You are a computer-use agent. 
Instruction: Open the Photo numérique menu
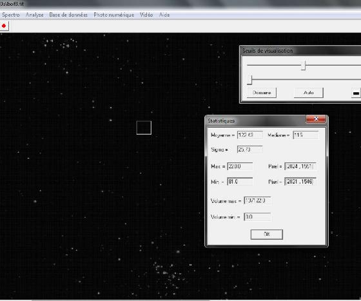113,15
